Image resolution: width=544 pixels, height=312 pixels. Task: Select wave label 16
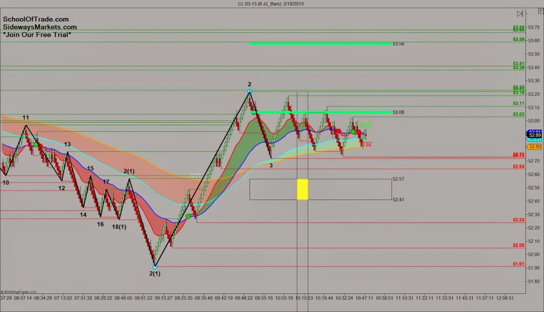click(100, 224)
